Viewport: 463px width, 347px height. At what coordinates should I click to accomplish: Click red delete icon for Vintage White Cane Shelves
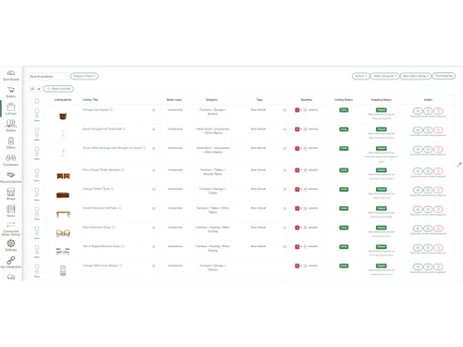[x=438, y=266]
